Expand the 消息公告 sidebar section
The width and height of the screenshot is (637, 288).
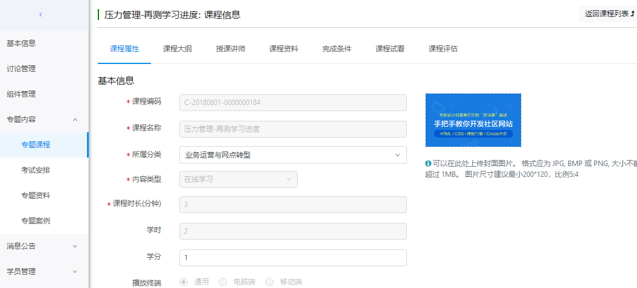(x=44, y=246)
